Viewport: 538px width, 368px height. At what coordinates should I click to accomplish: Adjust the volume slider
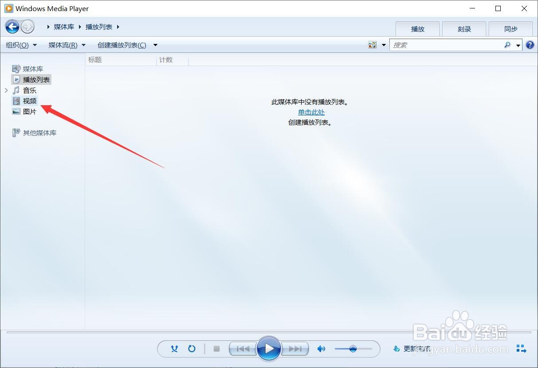tap(353, 349)
